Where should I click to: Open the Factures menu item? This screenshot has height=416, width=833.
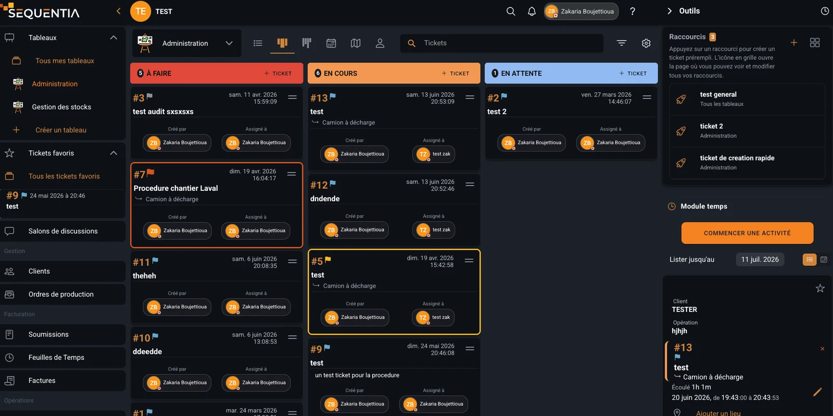62,381
